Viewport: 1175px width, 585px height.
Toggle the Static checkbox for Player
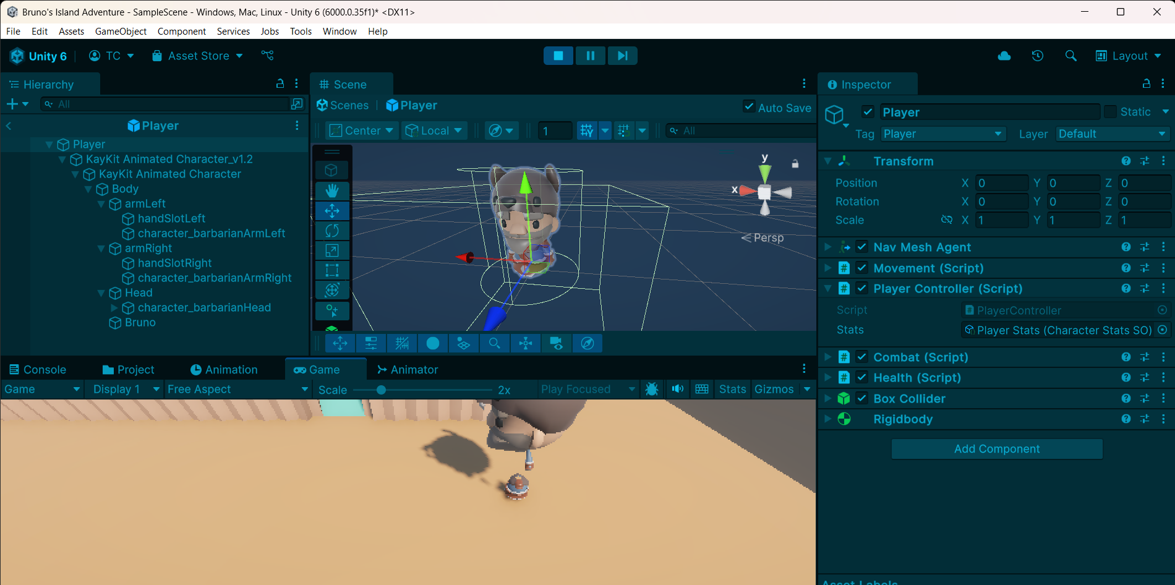click(1111, 112)
